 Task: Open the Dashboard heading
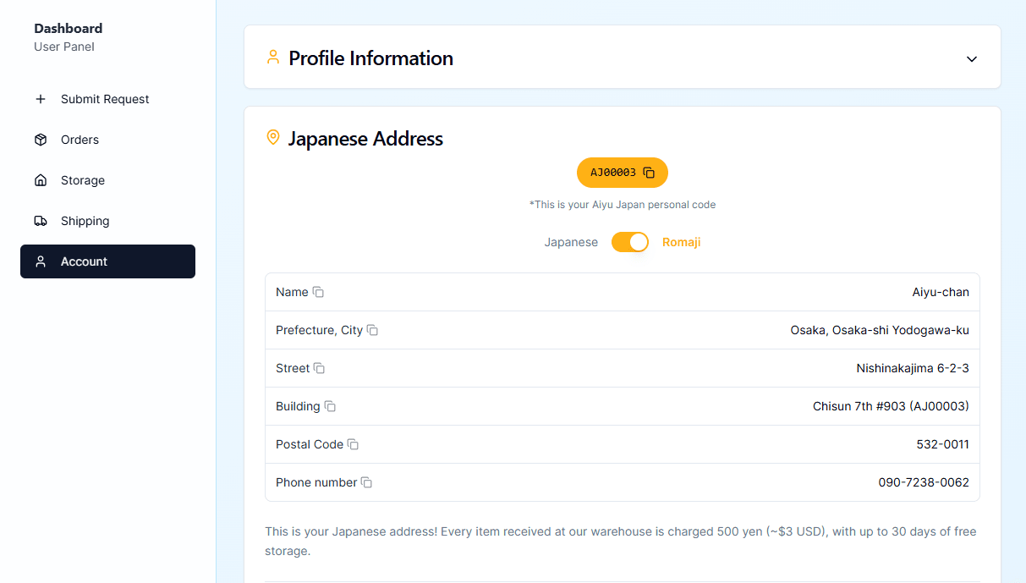(68, 28)
